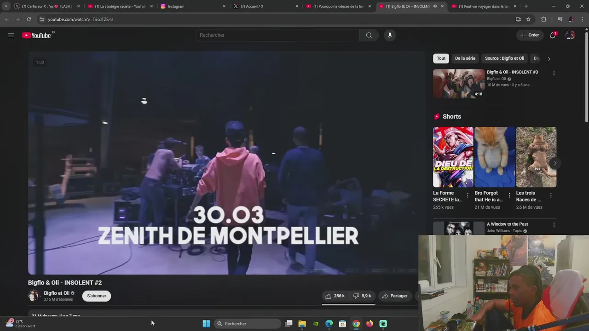Open A Window to the Past video
The height and width of the screenshot is (331, 589).
[x=508, y=224]
